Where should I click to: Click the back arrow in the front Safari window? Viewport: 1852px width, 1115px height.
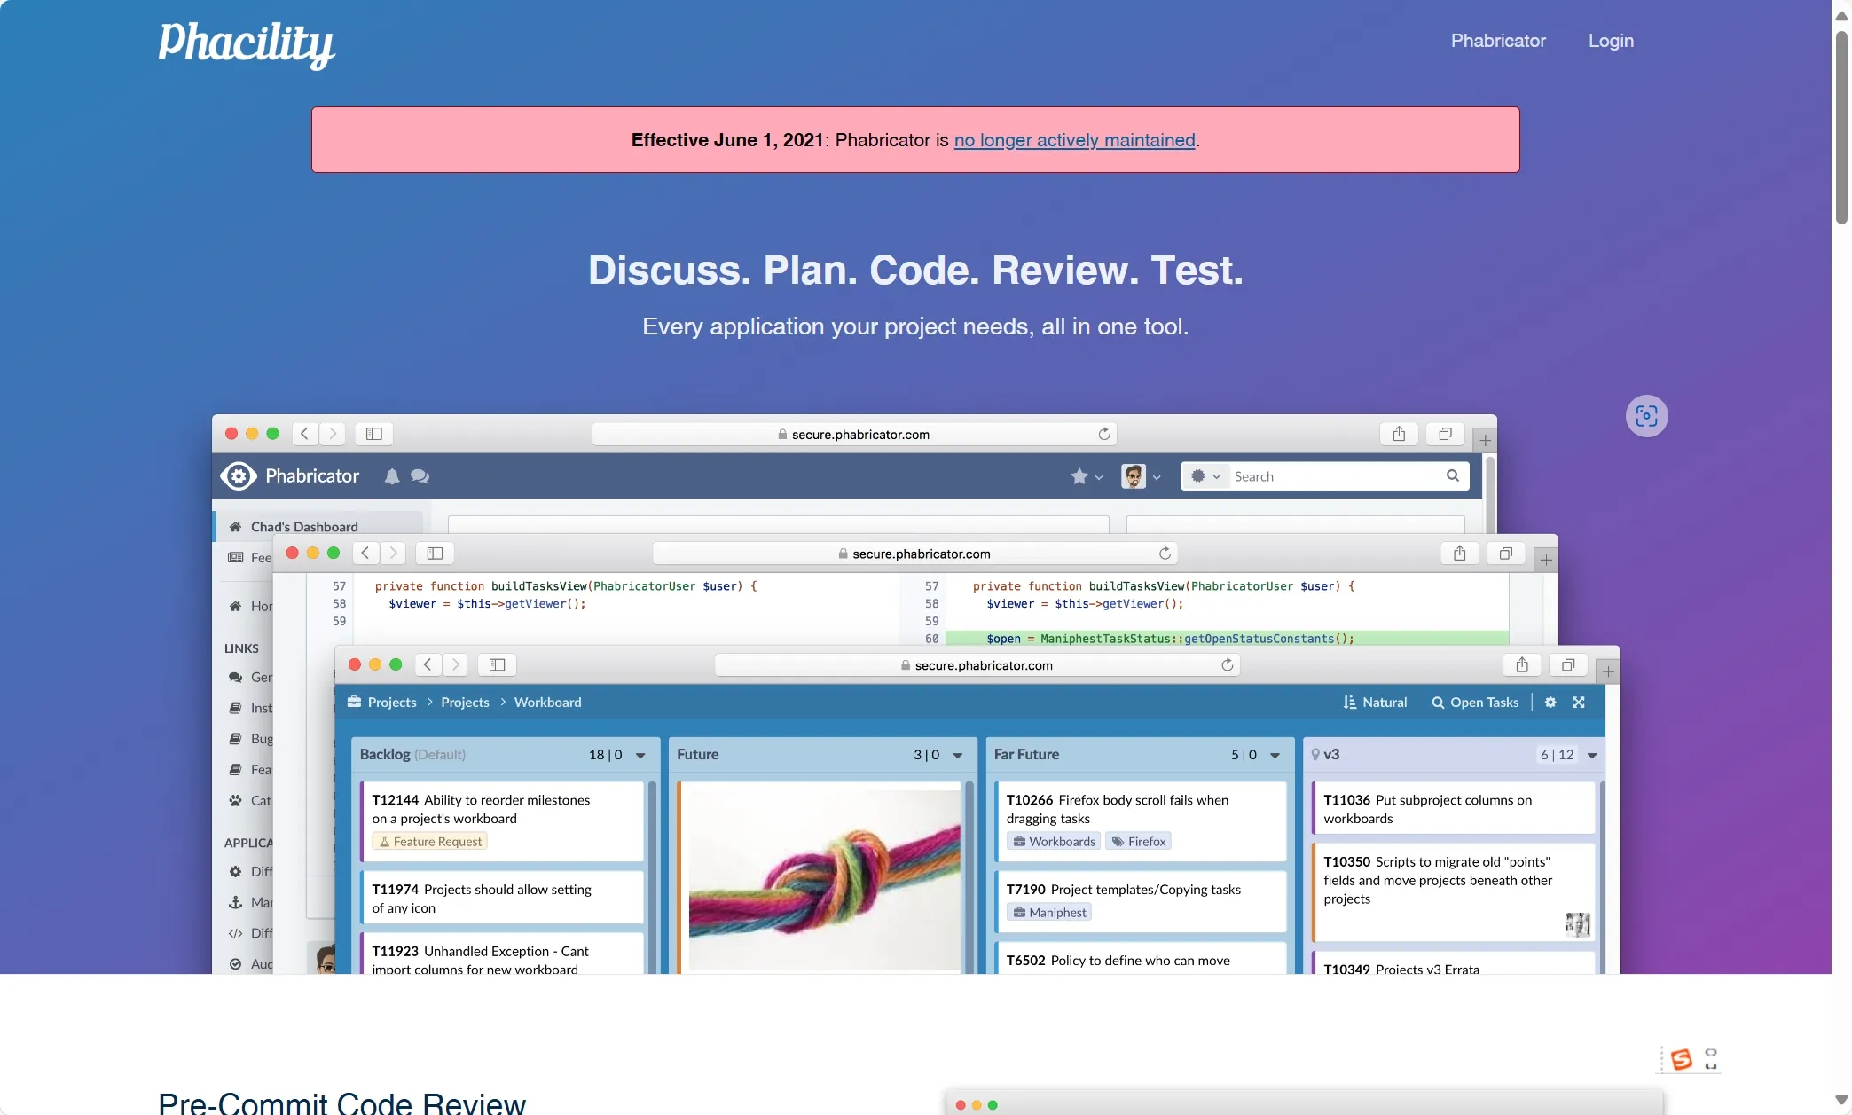click(428, 664)
